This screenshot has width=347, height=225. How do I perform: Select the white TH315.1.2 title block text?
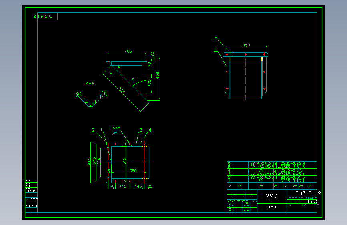pos(308,193)
